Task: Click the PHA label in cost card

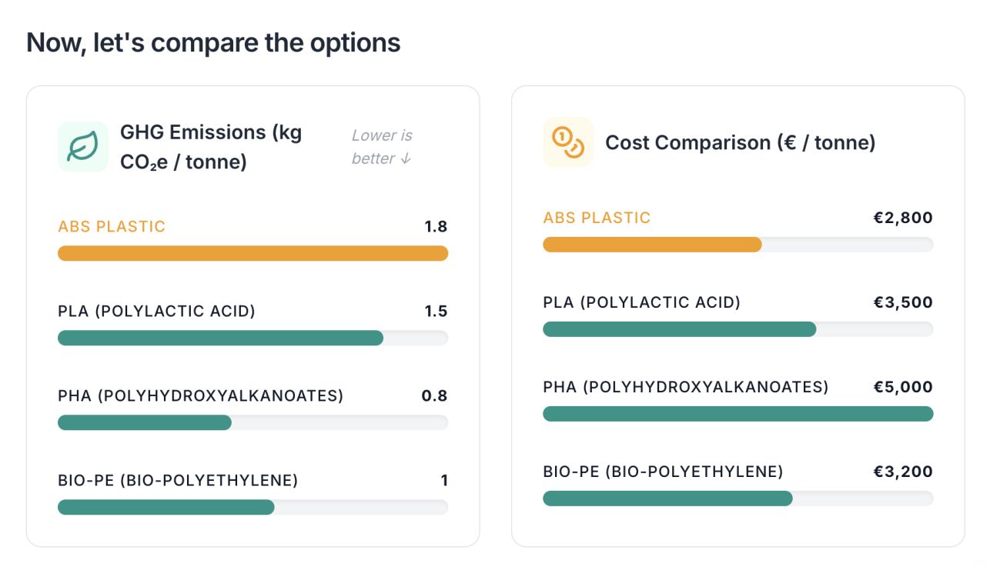Action: click(685, 387)
